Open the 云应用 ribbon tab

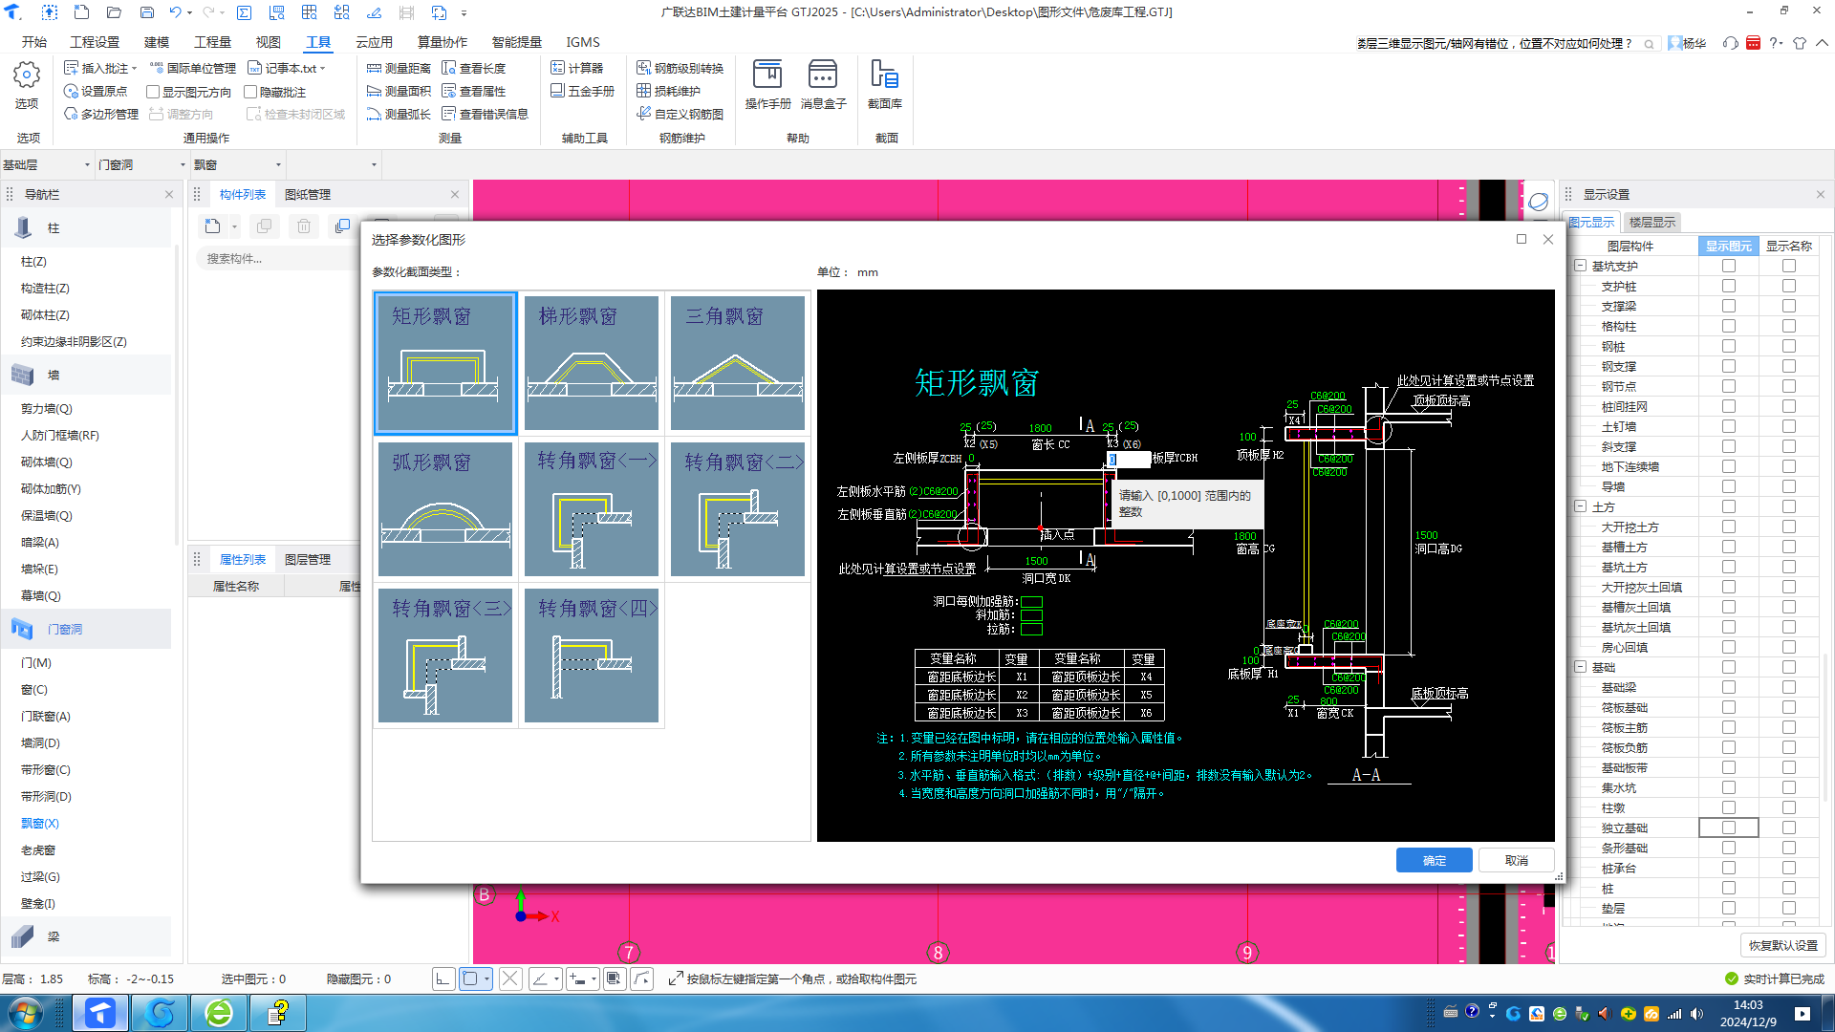tap(374, 42)
